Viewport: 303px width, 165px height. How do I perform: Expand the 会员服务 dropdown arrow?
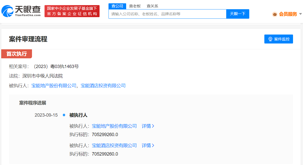coord(300,14)
